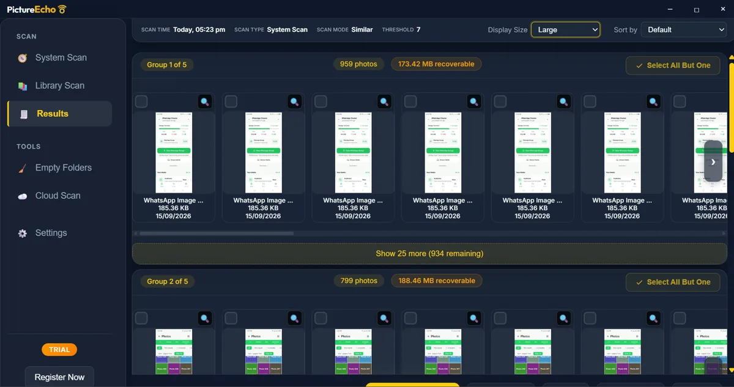Check the sixth photo checkbox in Group 1
This screenshot has width=734, height=387.
tap(590, 101)
